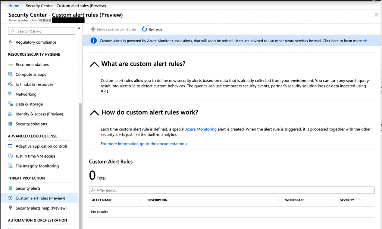Click the Networking icon
Screen dimensions: 382x229
[x=10, y=94]
